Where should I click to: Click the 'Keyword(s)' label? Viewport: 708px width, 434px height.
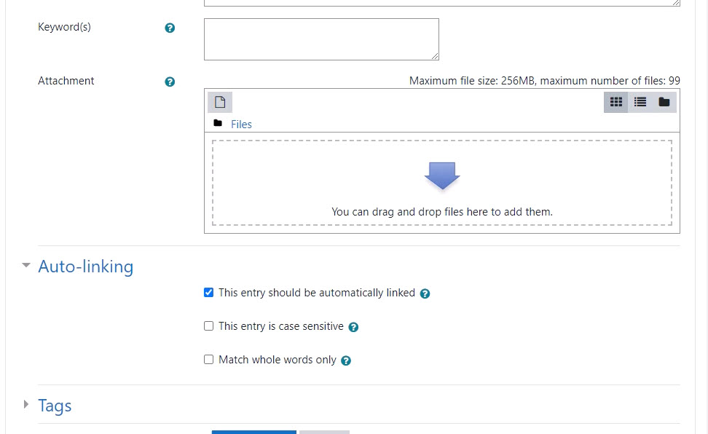64,27
